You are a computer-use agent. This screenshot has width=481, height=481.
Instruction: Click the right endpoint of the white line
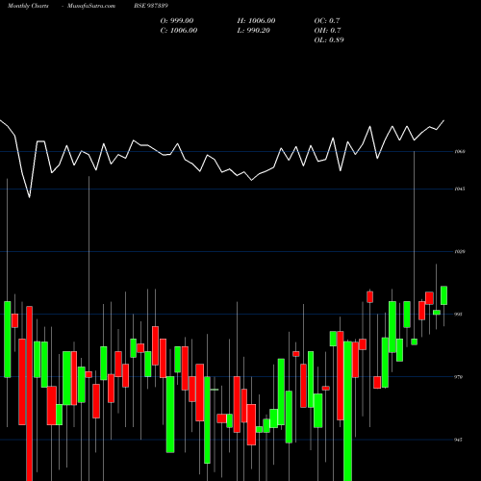point(444,120)
